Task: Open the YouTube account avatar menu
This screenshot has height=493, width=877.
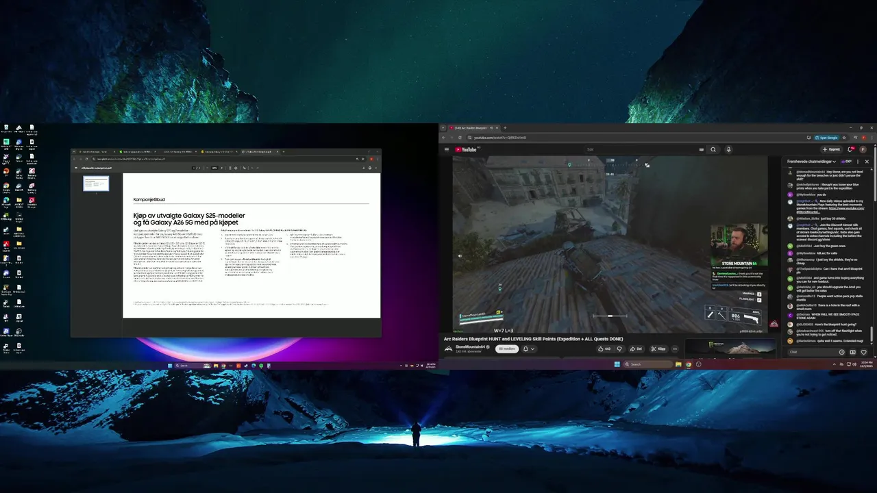Action: tap(863, 149)
